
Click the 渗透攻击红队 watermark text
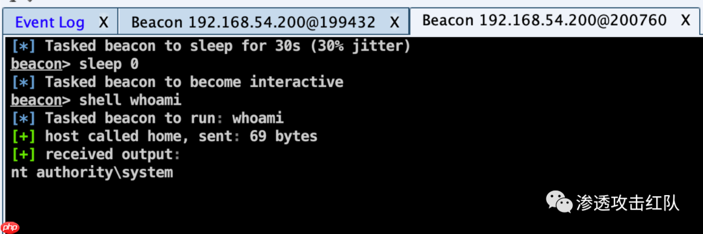click(x=629, y=203)
